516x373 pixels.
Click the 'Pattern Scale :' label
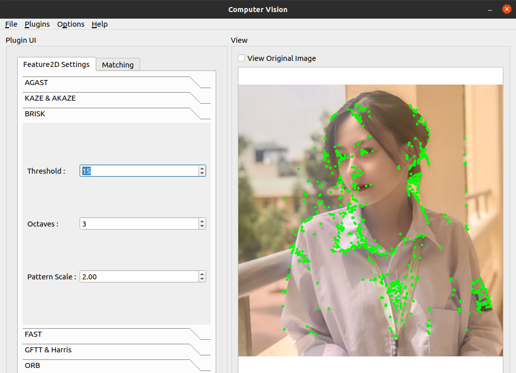(x=52, y=277)
